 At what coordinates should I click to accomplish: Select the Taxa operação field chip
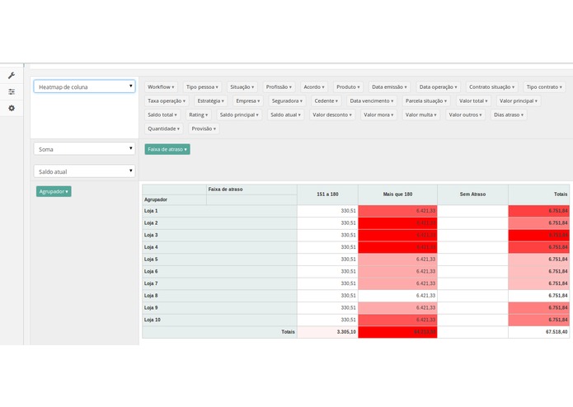point(167,101)
